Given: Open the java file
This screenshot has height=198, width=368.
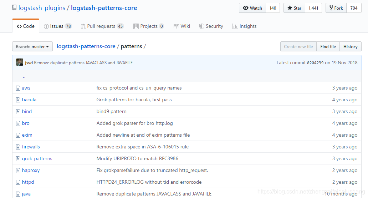Looking at the screenshot, I should (26, 194).
